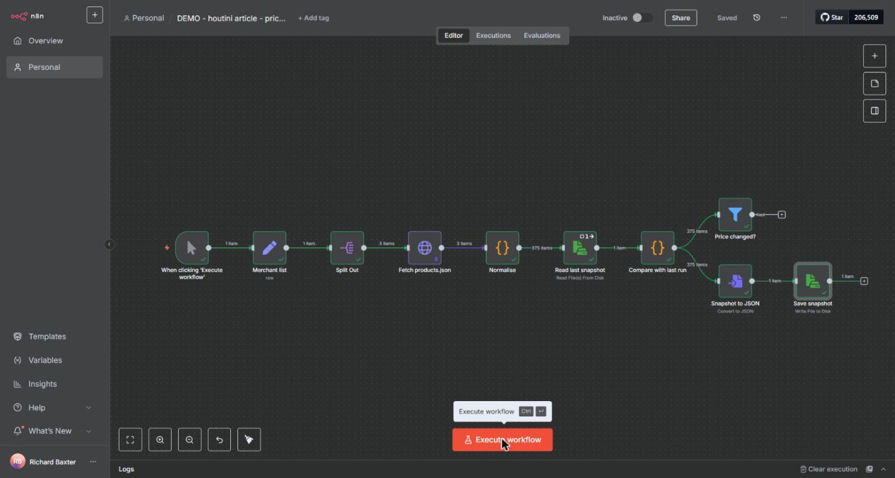Switch to the Executions tab
This screenshot has width=895, height=478.
pyautogui.click(x=493, y=35)
